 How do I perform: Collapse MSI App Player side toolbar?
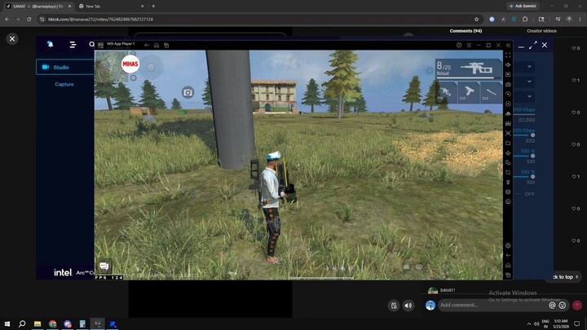pyautogui.click(x=508, y=45)
